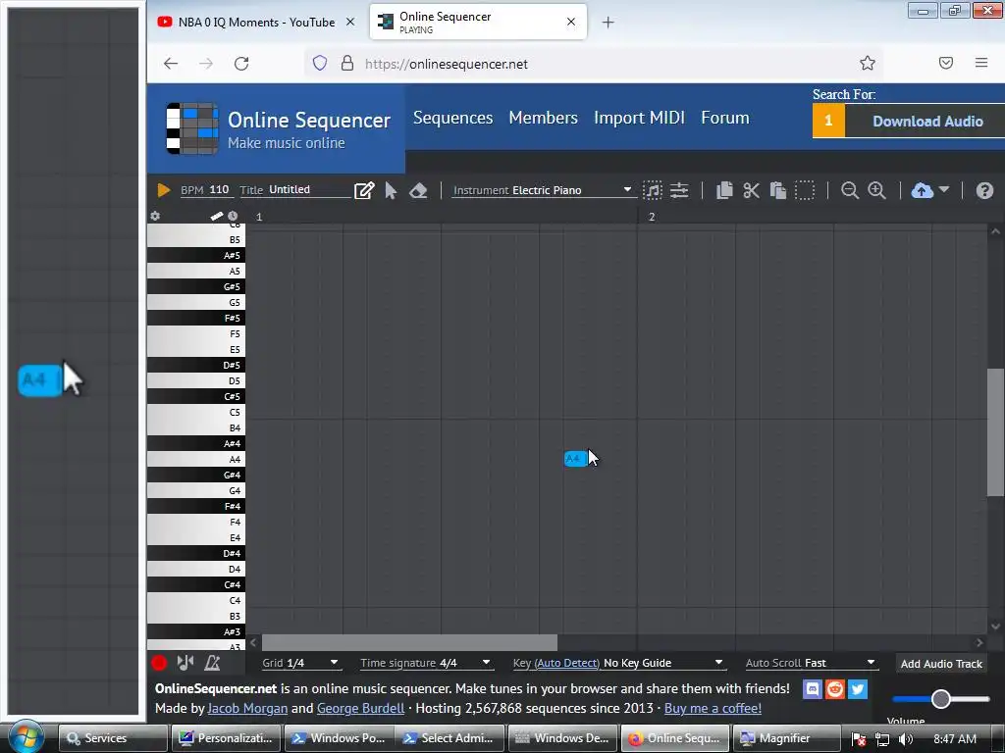Screen dimensions: 1005x753
Task: Open the Twitter icon link
Action: point(857,689)
